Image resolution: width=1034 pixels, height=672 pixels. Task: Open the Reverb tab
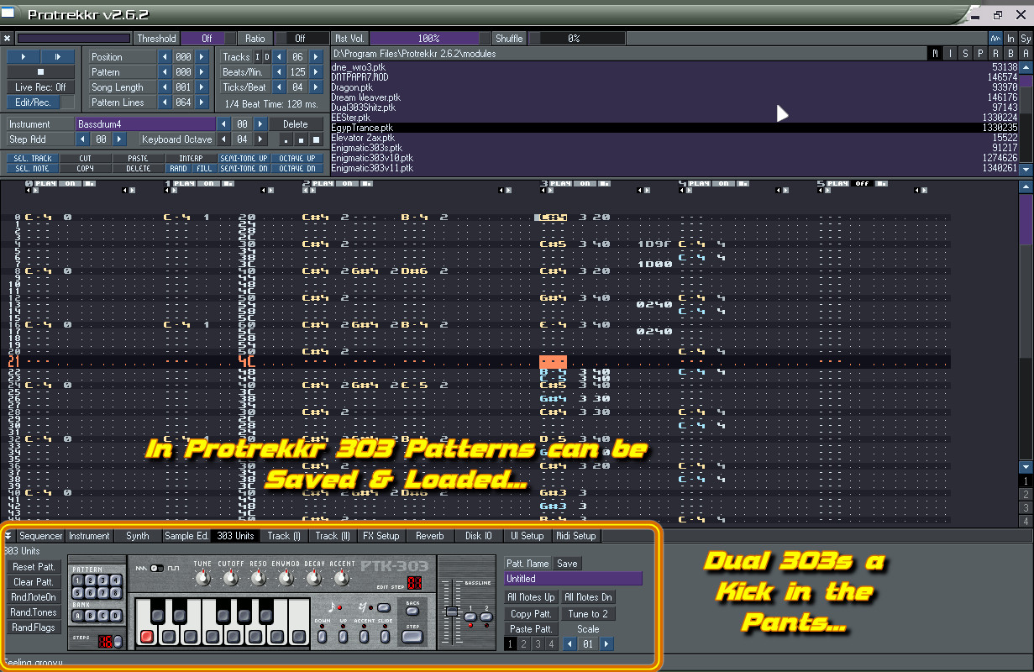click(x=430, y=536)
